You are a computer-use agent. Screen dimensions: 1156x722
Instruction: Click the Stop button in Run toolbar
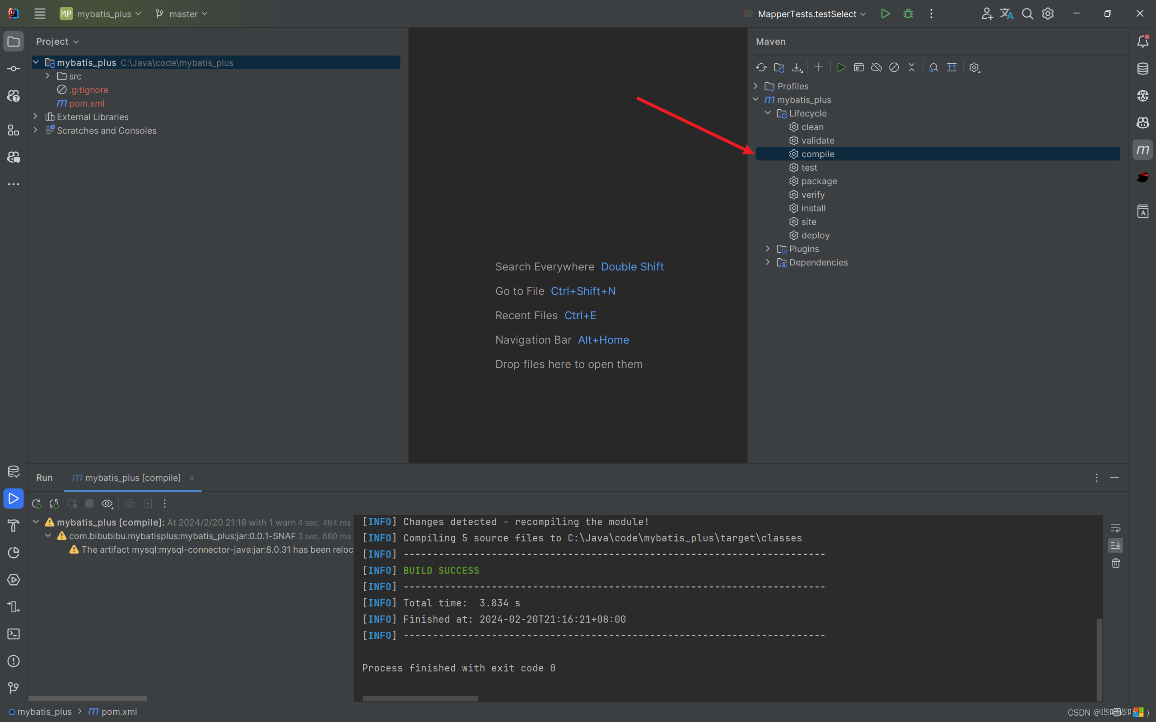click(89, 503)
